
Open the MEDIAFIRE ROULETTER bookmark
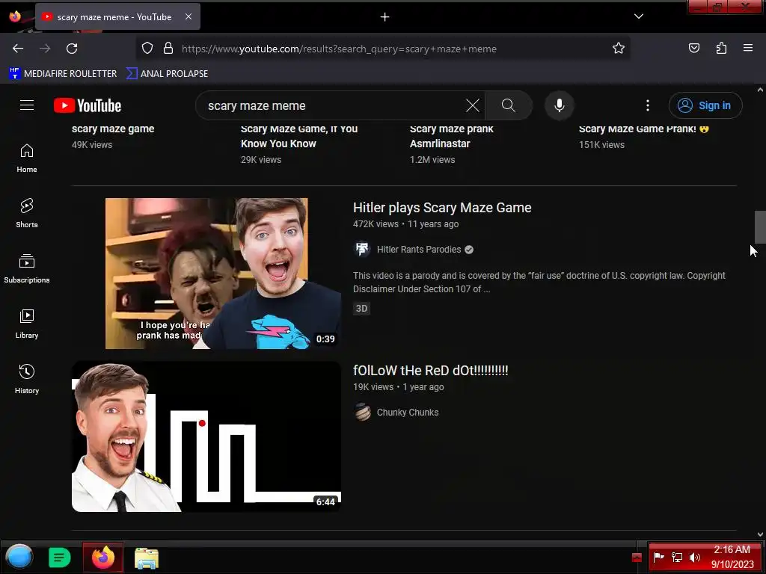coord(63,74)
